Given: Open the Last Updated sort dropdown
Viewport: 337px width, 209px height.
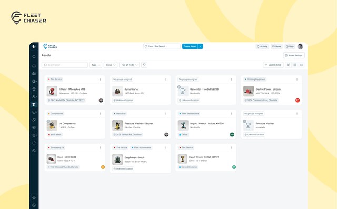Looking at the screenshot, I should [273, 65].
